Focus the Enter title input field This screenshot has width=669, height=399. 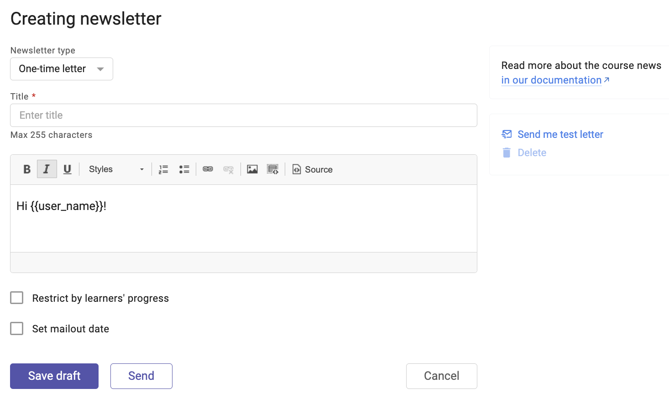click(243, 115)
